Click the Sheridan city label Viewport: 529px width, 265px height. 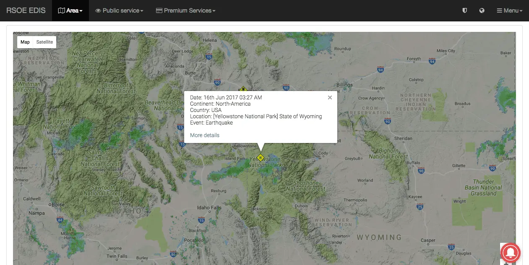click(404, 138)
